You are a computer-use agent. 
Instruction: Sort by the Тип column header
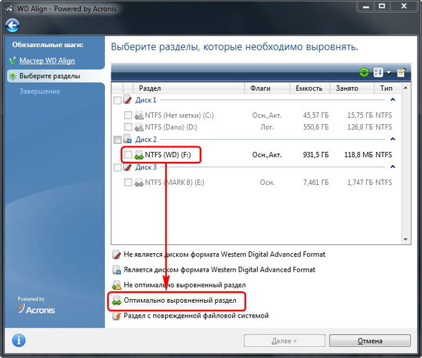(387, 88)
